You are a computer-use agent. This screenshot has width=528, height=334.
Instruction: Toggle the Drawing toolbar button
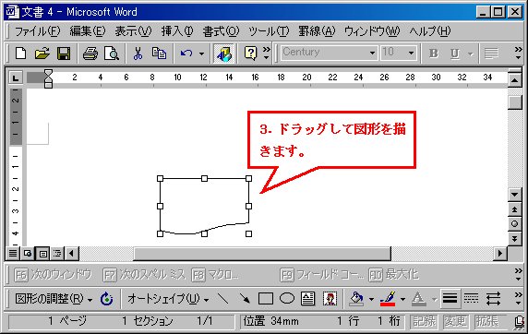click(x=223, y=54)
